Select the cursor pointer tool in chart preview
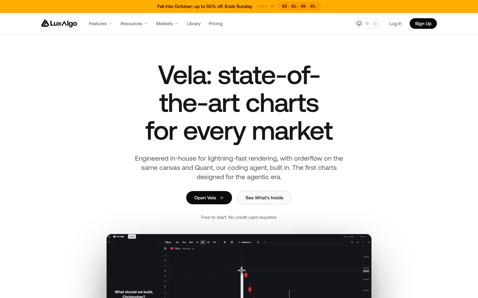Image resolution: width=478 pixels, height=298 pixels. click(x=165, y=248)
